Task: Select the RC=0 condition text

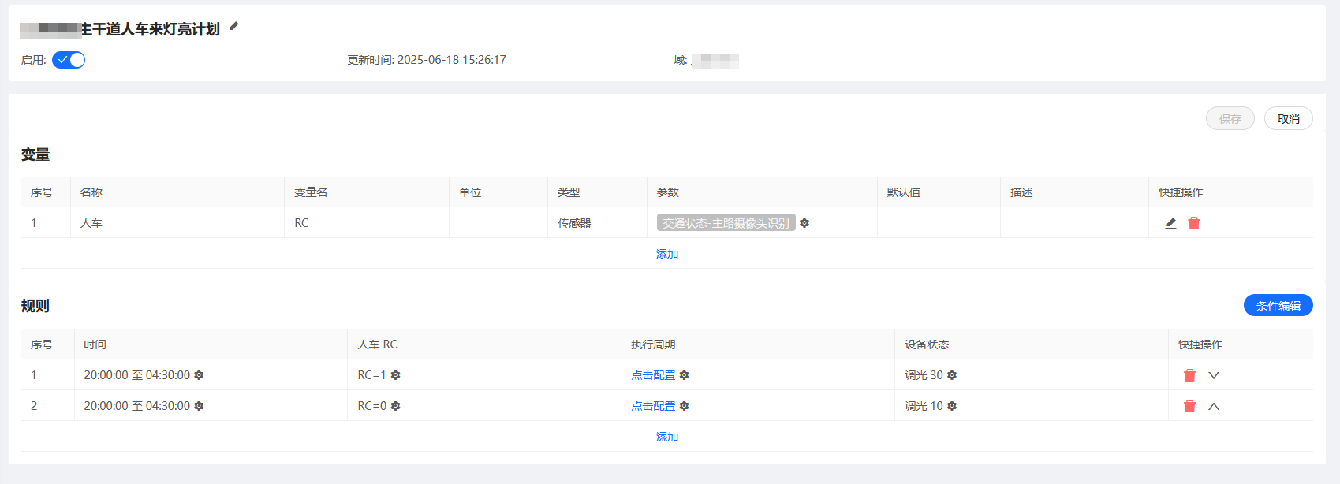Action: click(x=372, y=406)
